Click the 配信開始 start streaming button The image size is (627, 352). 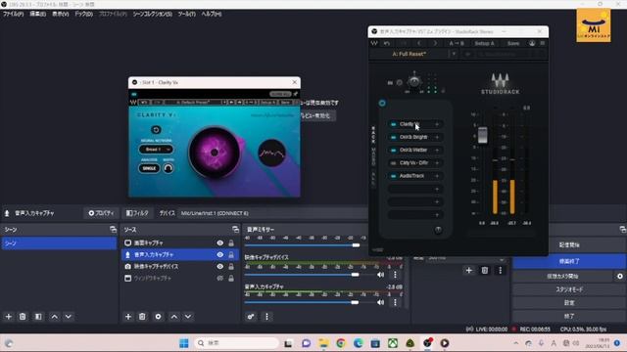(569, 245)
